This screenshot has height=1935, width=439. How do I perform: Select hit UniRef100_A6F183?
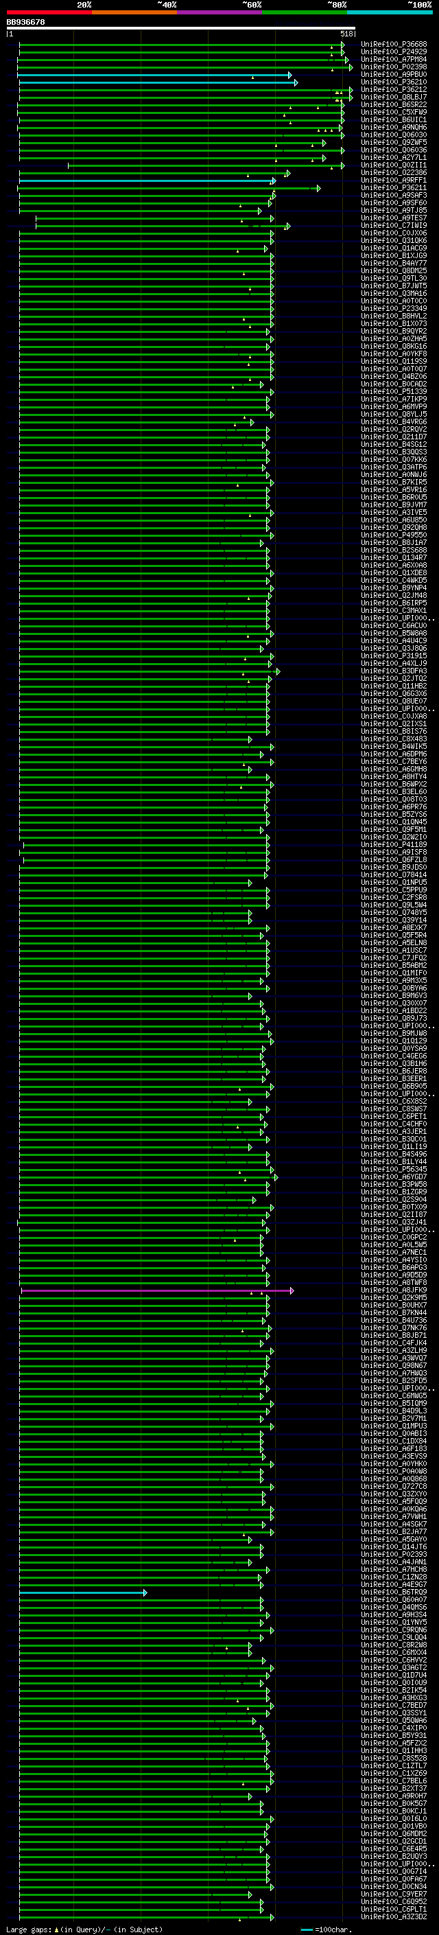click(394, 1449)
